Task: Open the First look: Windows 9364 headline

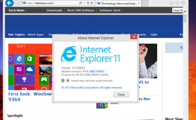Action: click(30, 97)
